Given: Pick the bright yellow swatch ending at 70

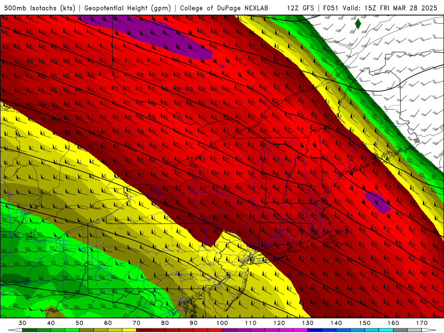Looking at the screenshot, I should click(x=129, y=330).
